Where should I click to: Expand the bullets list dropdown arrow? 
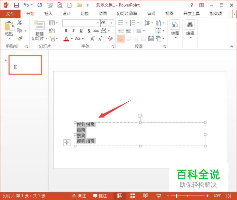[126, 23]
